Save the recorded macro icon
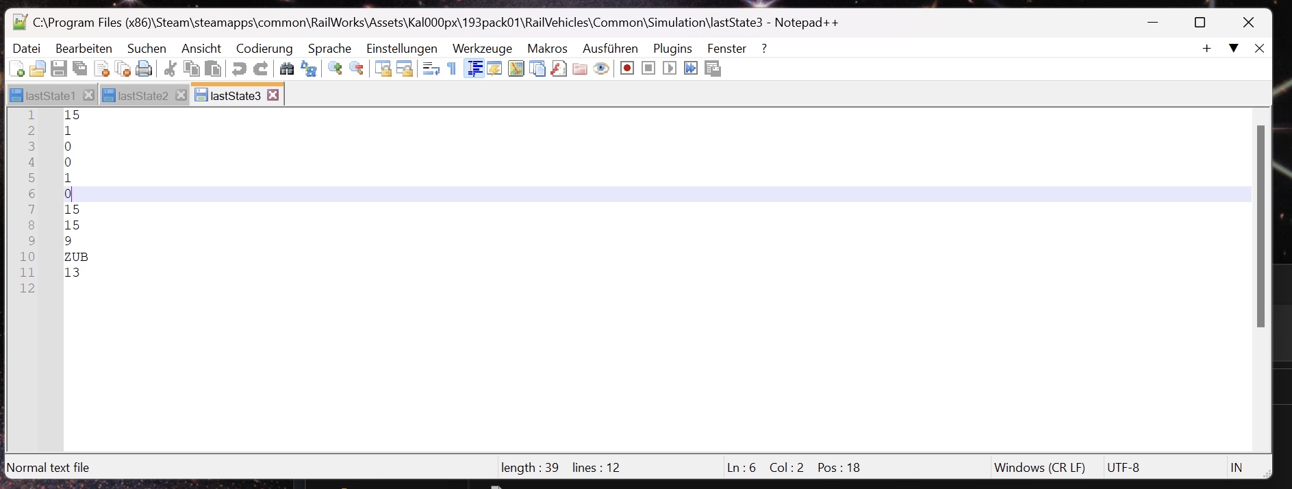This screenshot has width=1292, height=489. point(713,68)
